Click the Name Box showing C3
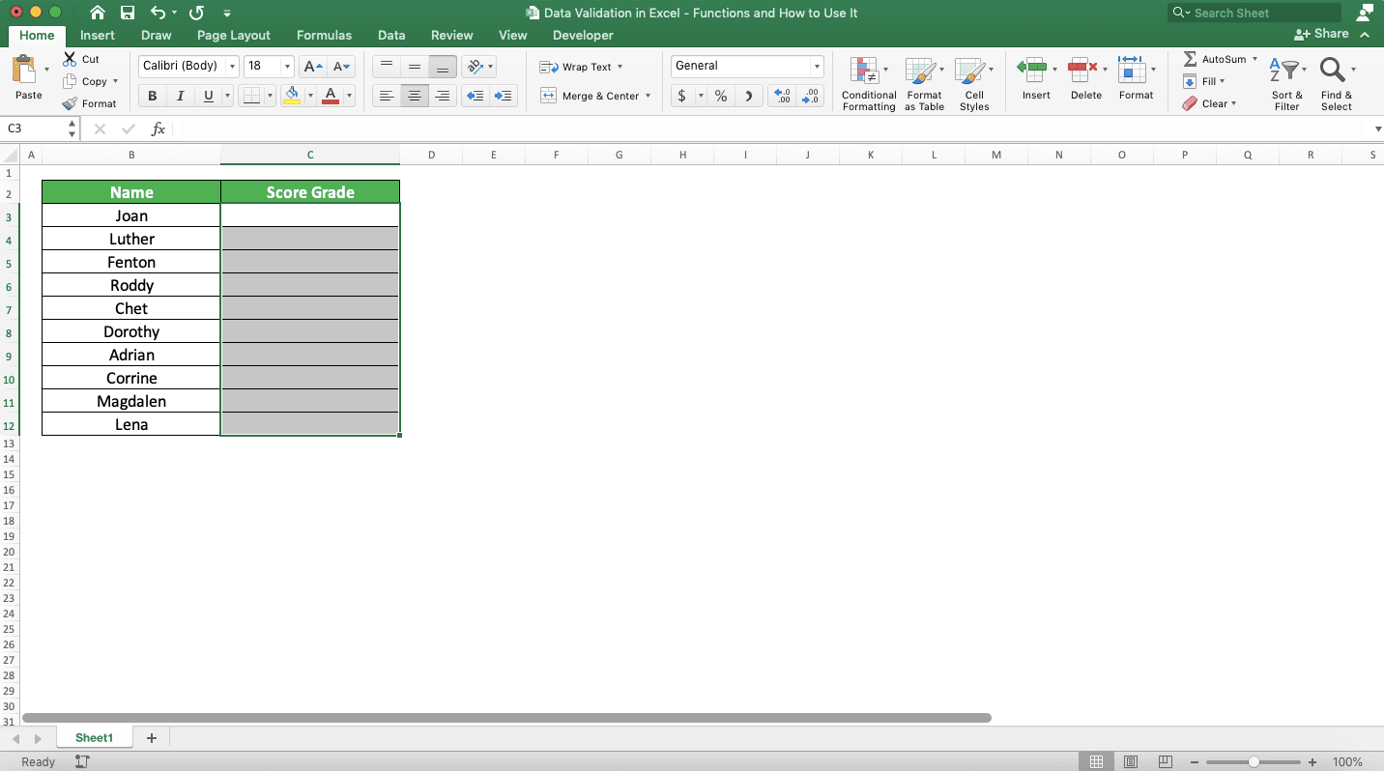Image resolution: width=1384 pixels, height=771 pixels. click(x=41, y=128)
